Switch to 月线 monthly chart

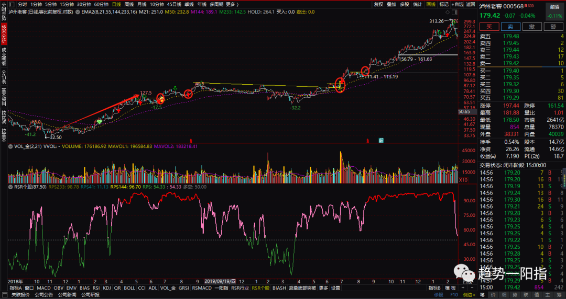tap(141, 4)
